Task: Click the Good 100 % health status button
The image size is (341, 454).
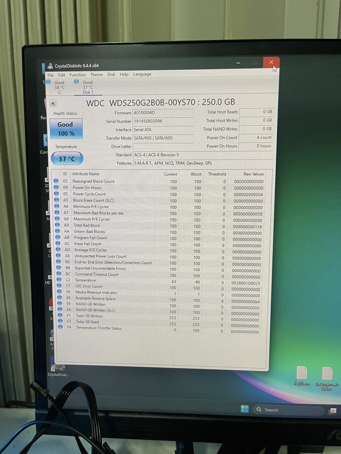Action: click(66, 129)
